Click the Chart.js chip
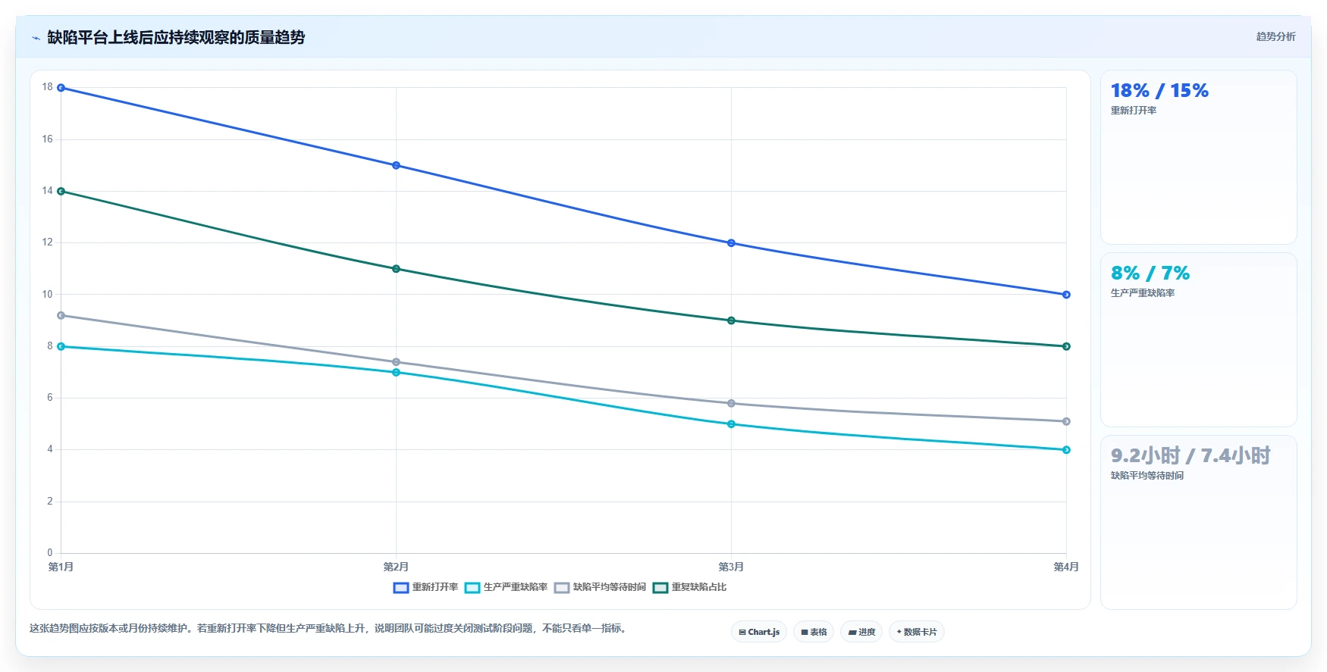The width and height of the screenshot is (1327, 672). (x=759, y=632)
